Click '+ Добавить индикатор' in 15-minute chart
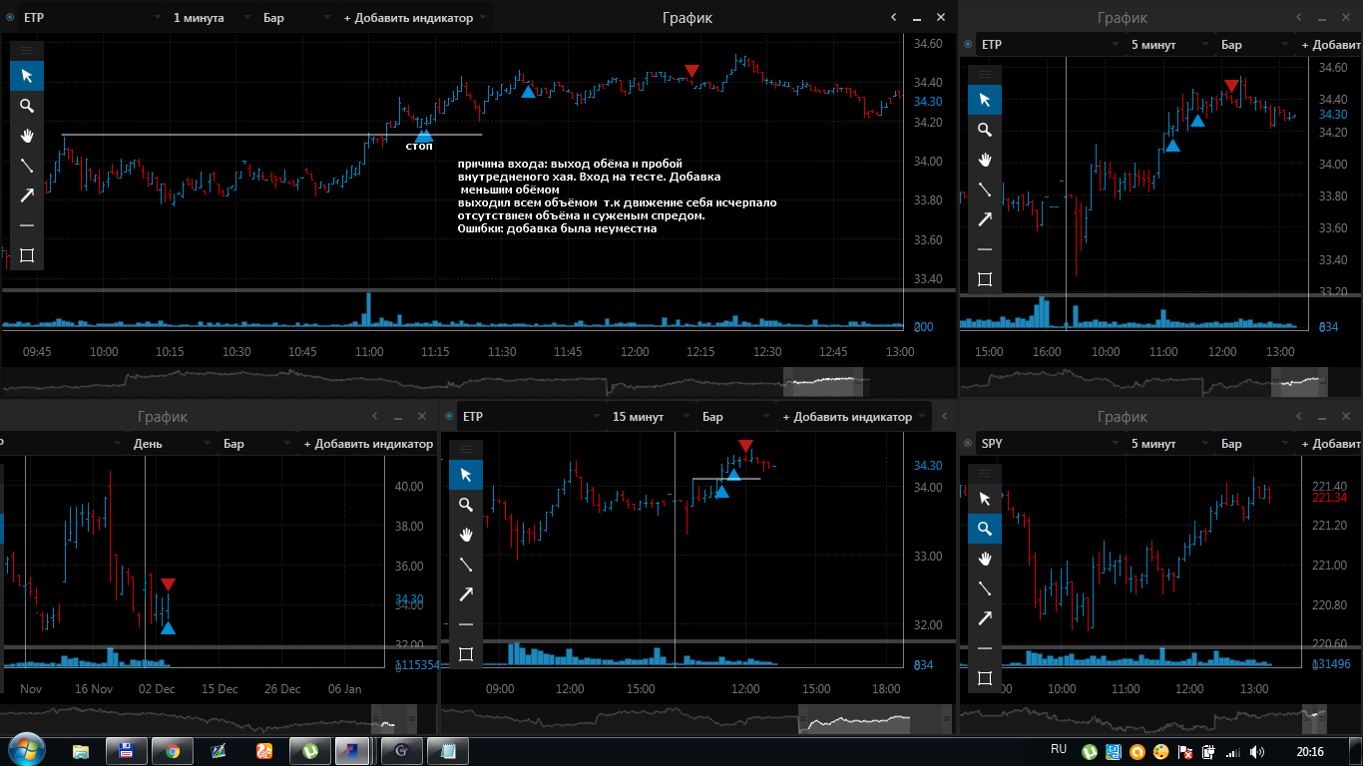1363x766 pixels. point(854,417)
